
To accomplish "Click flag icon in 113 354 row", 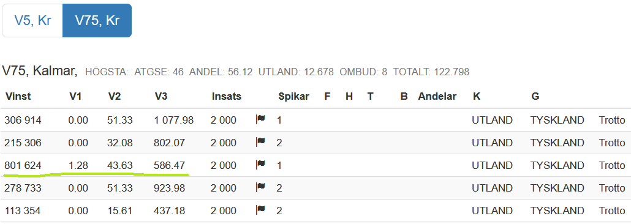I will pos(260,209).
